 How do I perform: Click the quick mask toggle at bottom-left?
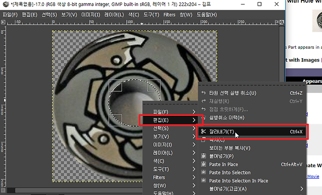pos(3,190)
